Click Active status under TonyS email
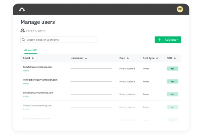Image resolution: width=208 pixels, height=138 pixels. tap(26, 71)
